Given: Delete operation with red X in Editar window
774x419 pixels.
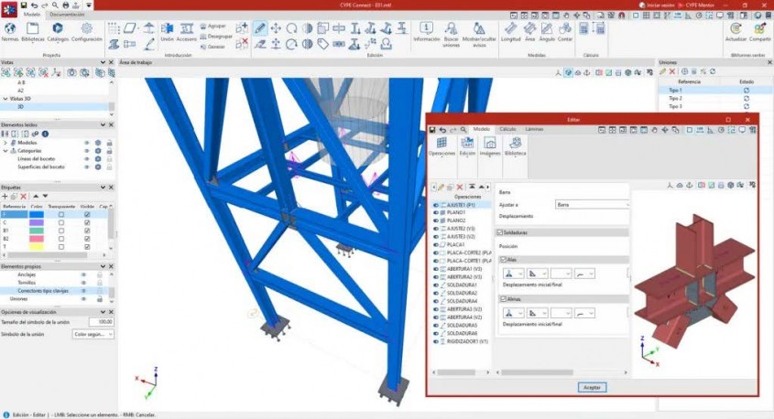Looking at the screenshot, I should click(460, 187).
